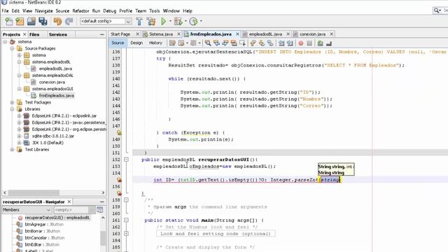448x252 pixels.
Task: Clean and build the project
Action: [x=151, y=22]
